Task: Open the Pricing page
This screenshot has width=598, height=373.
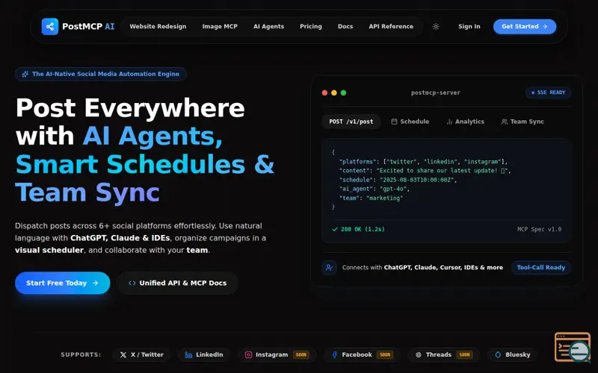Action: 311,27
